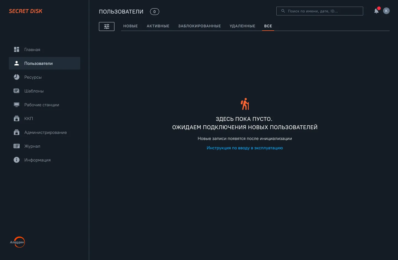The width and height of the screenshot is (398, 260).
Task: Click the SECRET DISK logo
Action: [x=25, y=11]
